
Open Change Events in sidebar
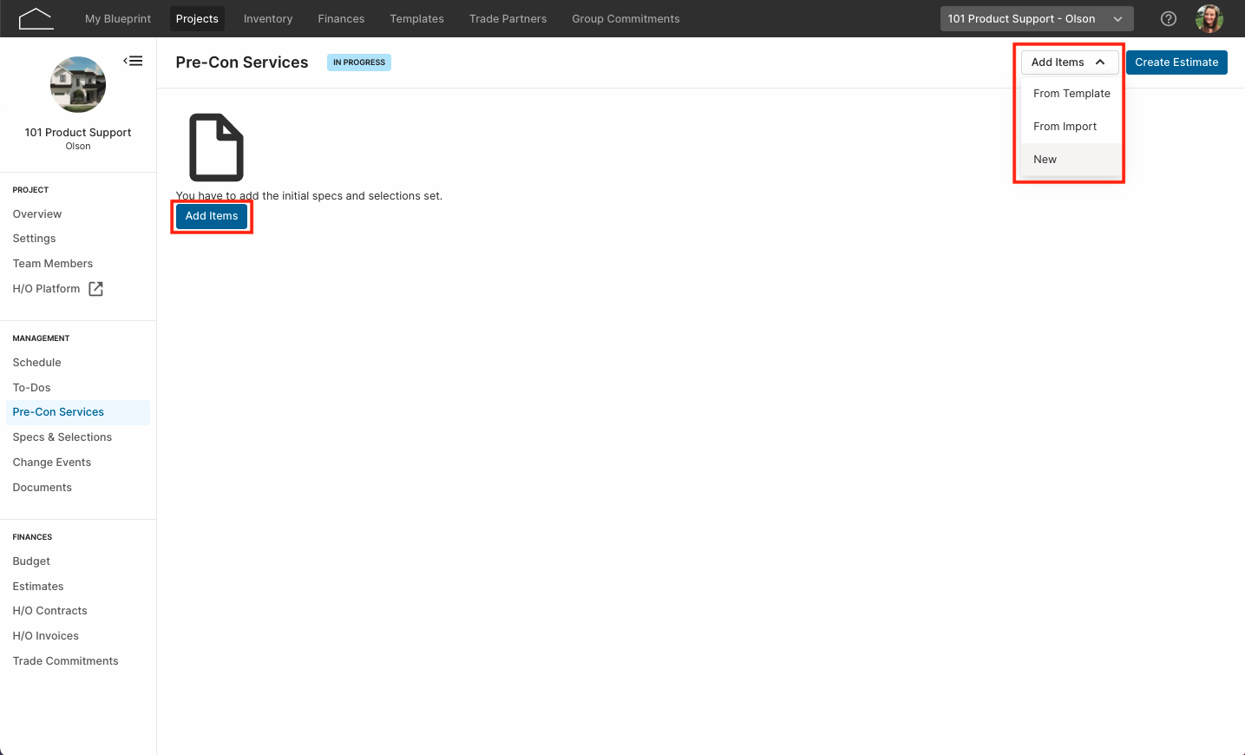pos(52,463)
